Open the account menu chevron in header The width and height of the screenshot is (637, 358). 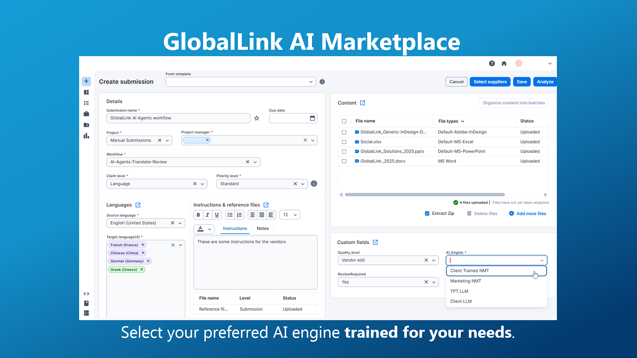(x=550, y=64)
